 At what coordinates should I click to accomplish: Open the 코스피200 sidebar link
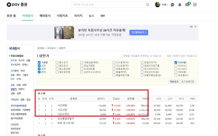(x=16, y=65)
